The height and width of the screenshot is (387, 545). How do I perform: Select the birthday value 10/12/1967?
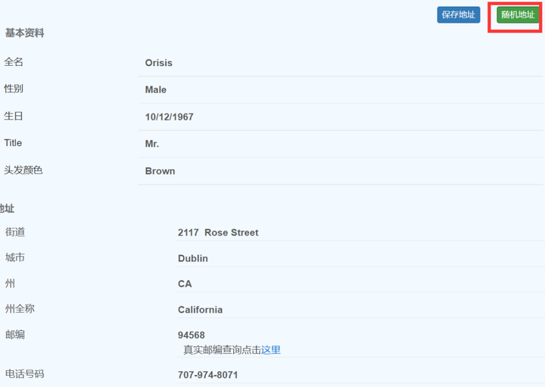click(x=169, y=117)
